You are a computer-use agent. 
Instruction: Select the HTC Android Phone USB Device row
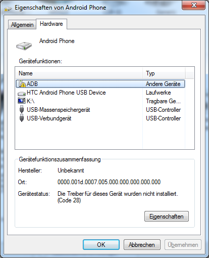(100, 93)
